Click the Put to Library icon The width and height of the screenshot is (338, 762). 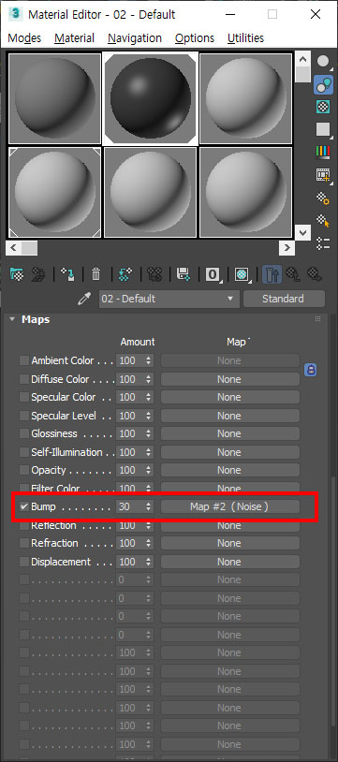184,274
